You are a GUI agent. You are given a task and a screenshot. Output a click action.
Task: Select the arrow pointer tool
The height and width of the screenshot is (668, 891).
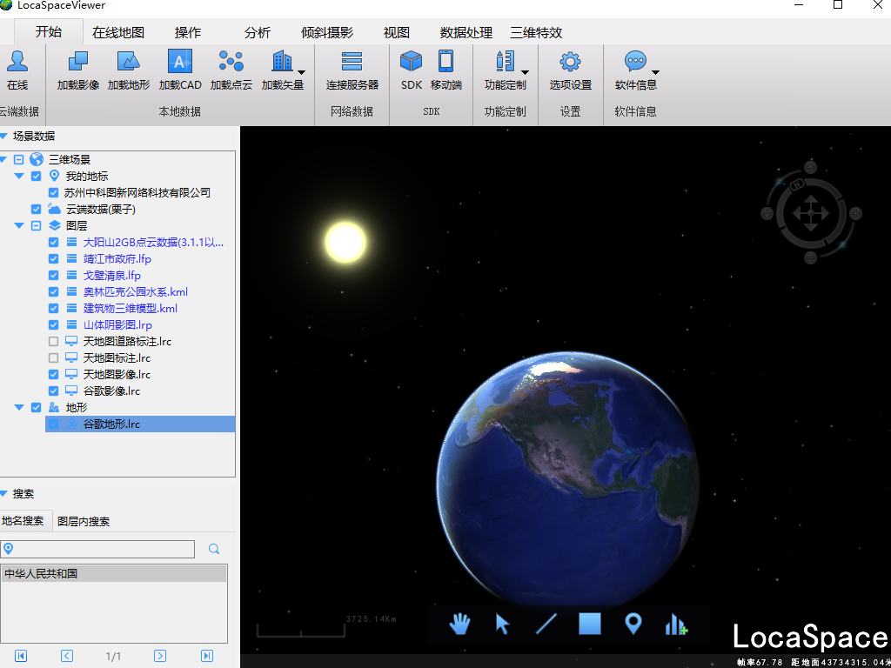point(502,625)
